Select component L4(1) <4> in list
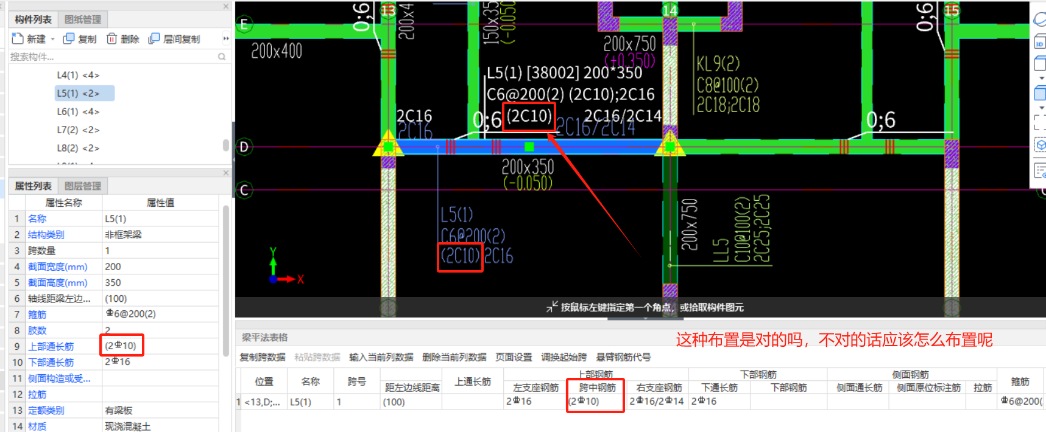1046x432 pixels. (x=78, y=75)
